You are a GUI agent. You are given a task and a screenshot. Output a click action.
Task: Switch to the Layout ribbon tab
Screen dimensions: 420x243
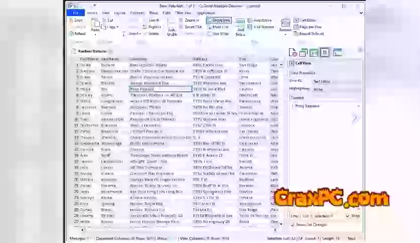point(120,13)
